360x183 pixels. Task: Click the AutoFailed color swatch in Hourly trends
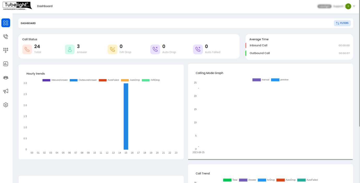click(103, 80)
